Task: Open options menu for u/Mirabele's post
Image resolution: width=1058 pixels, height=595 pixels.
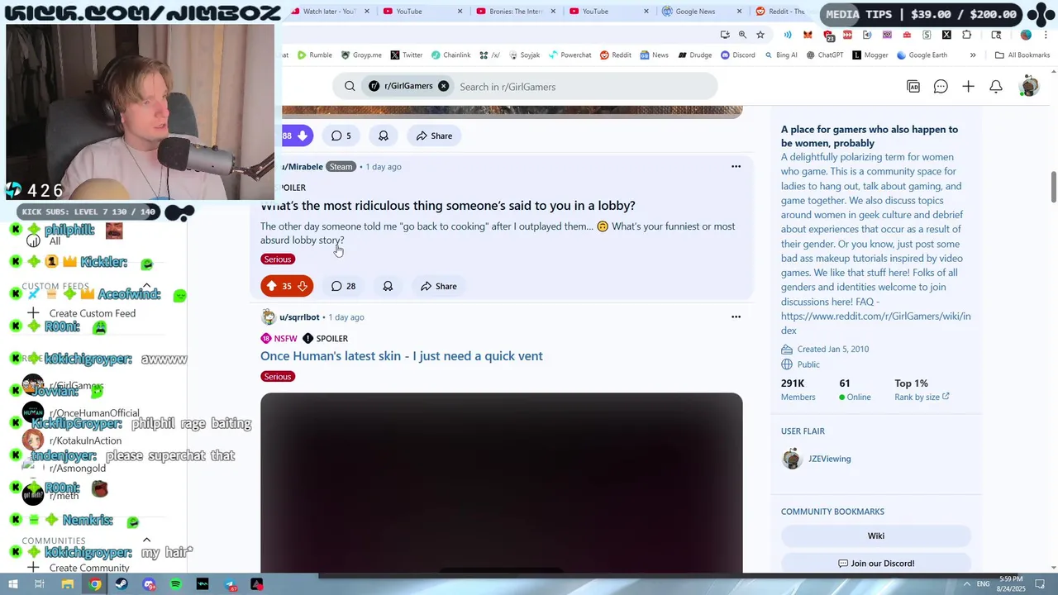Action: 736,166
